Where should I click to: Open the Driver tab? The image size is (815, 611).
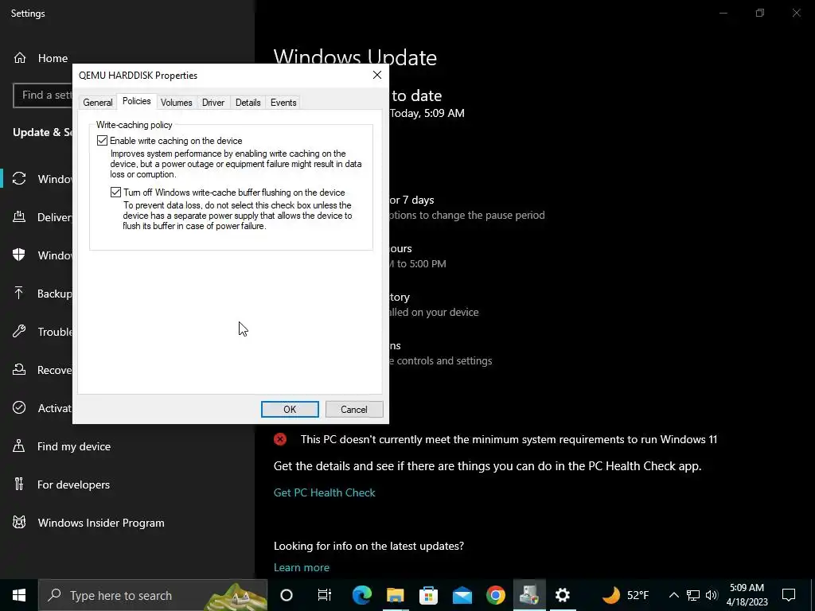[x=213, y=103]
